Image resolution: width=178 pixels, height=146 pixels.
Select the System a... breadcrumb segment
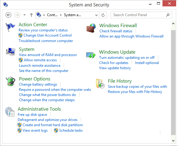(73, 15)
